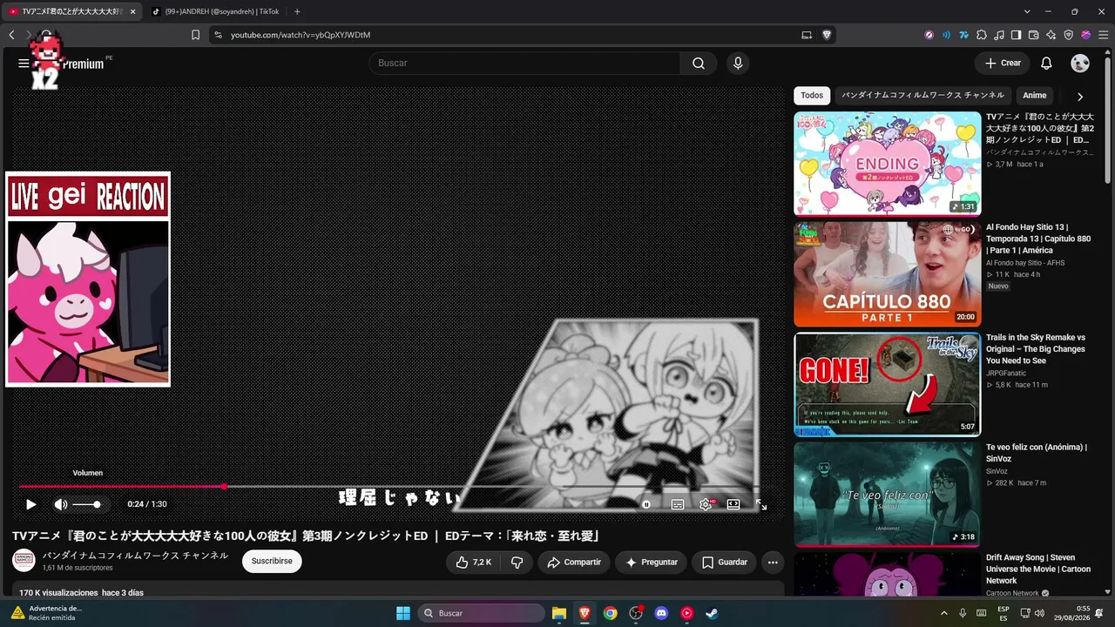
Task: Open the Trails in the Sky Remake video title
Action: point(1036,349)
